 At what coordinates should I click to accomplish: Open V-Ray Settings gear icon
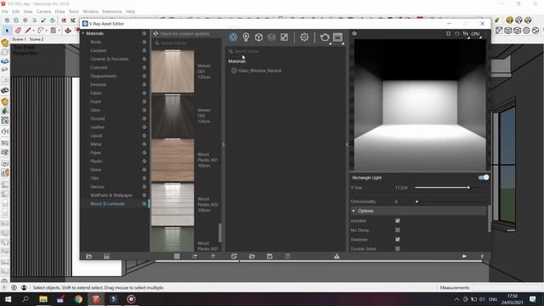[304, 37]
